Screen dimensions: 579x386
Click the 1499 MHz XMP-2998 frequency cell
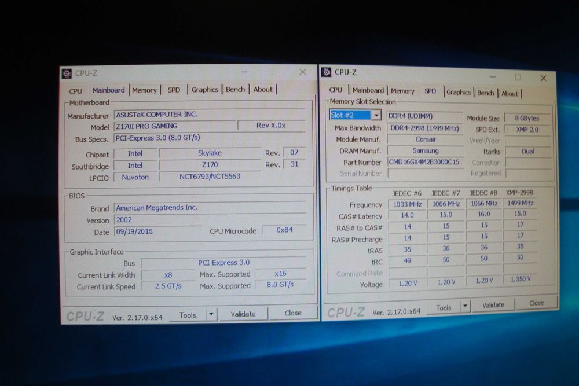pyautogui.click(x=520, y=203)
